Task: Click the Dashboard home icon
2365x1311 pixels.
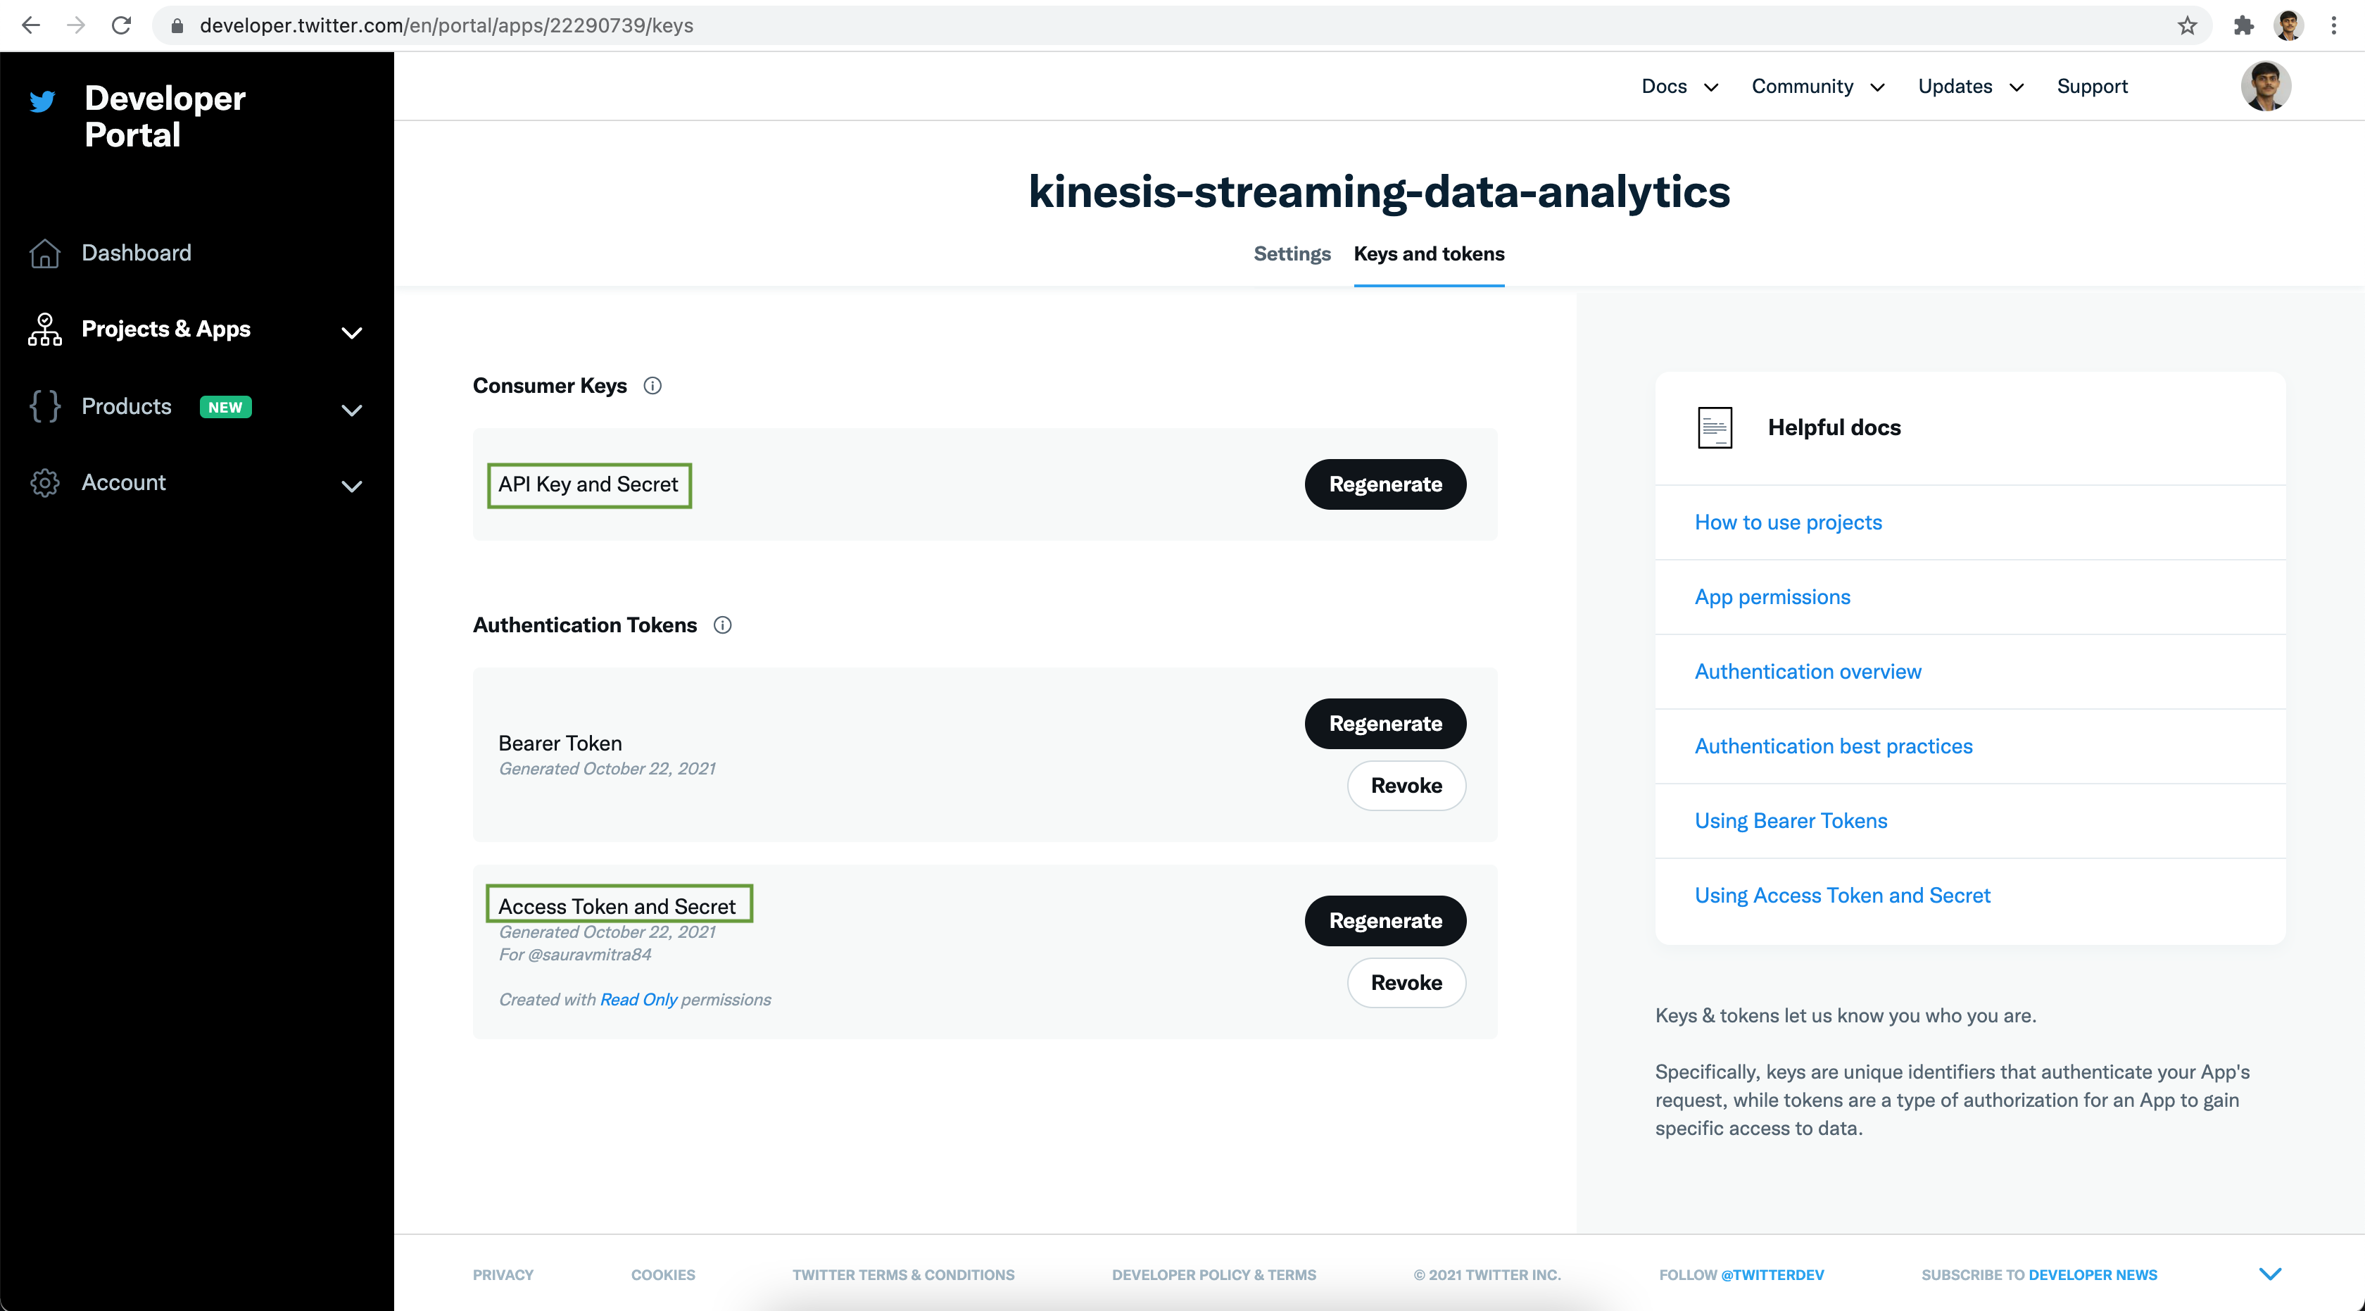Action: [x=44, y=253]
